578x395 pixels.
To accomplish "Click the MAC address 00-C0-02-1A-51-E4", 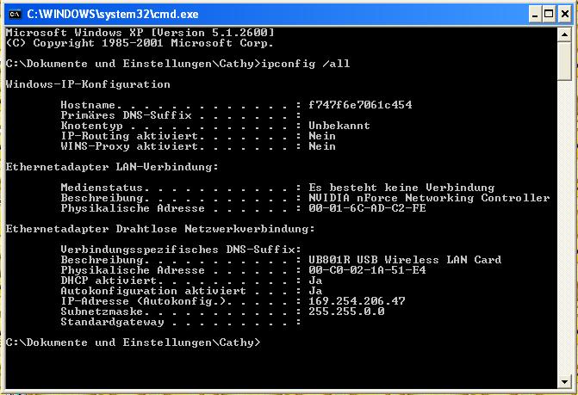I will pos(367,270).
